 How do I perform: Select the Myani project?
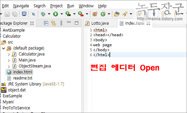[x=8, y=102]
